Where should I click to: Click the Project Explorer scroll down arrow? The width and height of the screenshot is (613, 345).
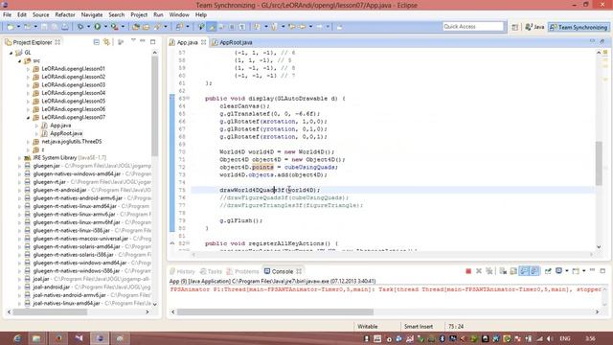(x=155, y=304)
